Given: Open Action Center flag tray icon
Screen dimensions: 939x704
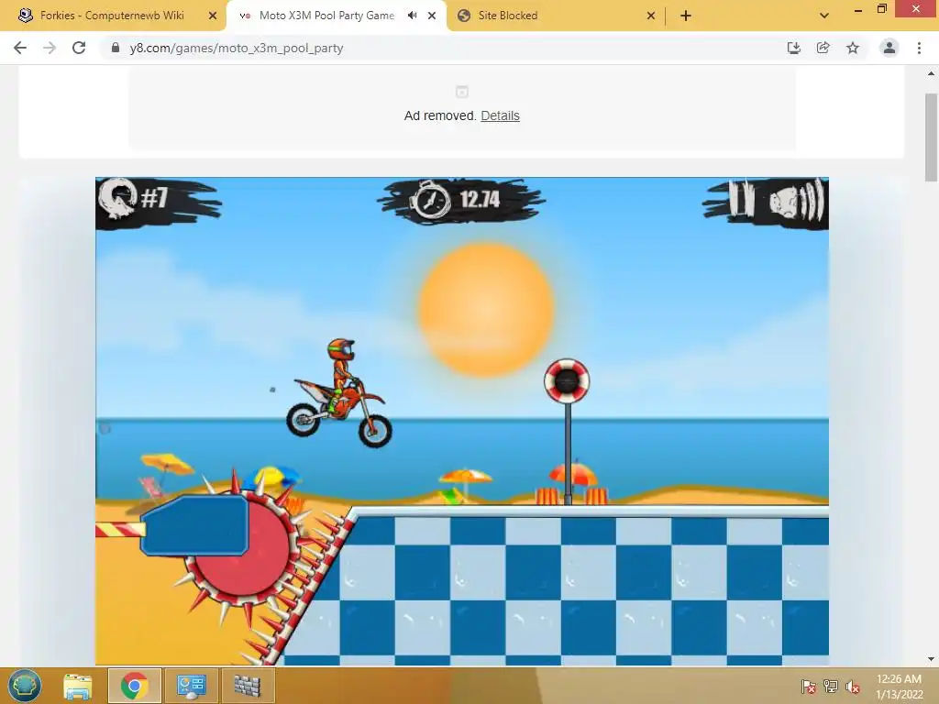Looking at the screenshot, I should coord(808,687).
